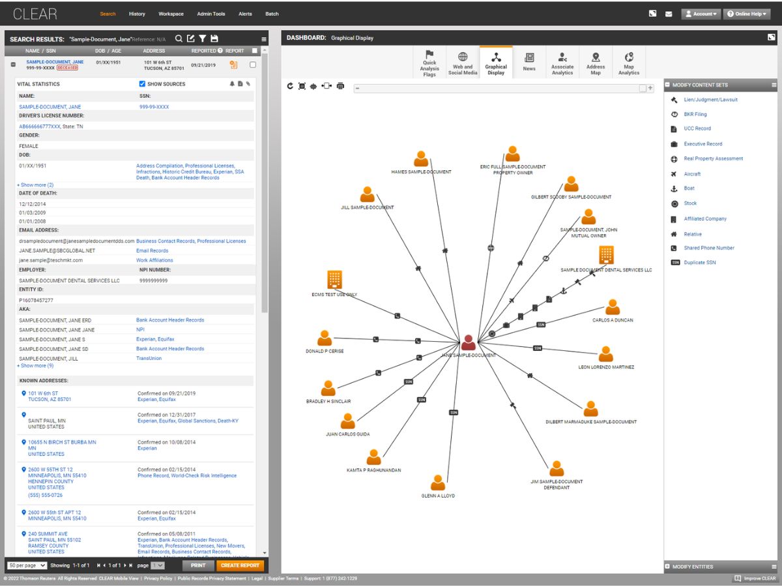Click the paperclip icon in Vital Statistics header

point(248,83)
